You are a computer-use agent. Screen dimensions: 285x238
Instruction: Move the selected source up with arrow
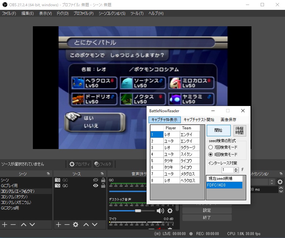pyautogui.click(x=86, y=225)
